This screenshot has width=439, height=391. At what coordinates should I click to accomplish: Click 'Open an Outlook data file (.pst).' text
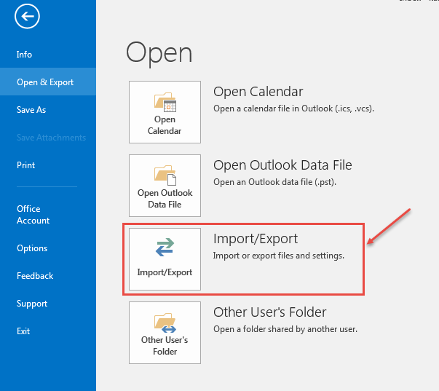tap(274, 182)
